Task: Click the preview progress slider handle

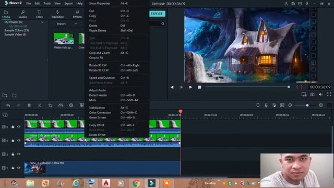Action: pyautogui.click(x=289, y=87)
